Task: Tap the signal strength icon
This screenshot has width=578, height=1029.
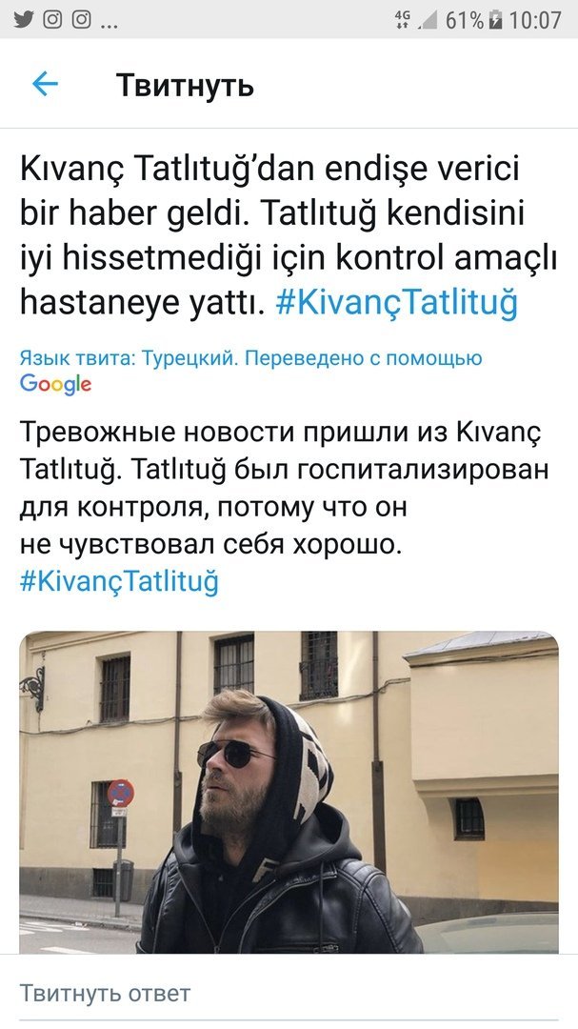Action: click(428, 20)
